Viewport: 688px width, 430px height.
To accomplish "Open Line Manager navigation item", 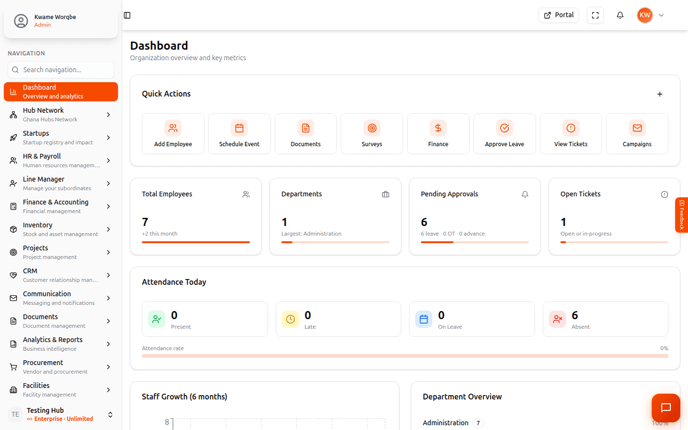I will point(61,183).
